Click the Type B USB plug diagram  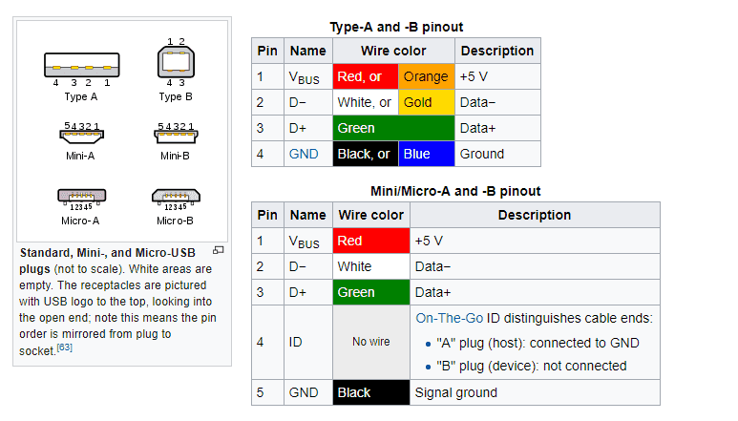[176, 62]
